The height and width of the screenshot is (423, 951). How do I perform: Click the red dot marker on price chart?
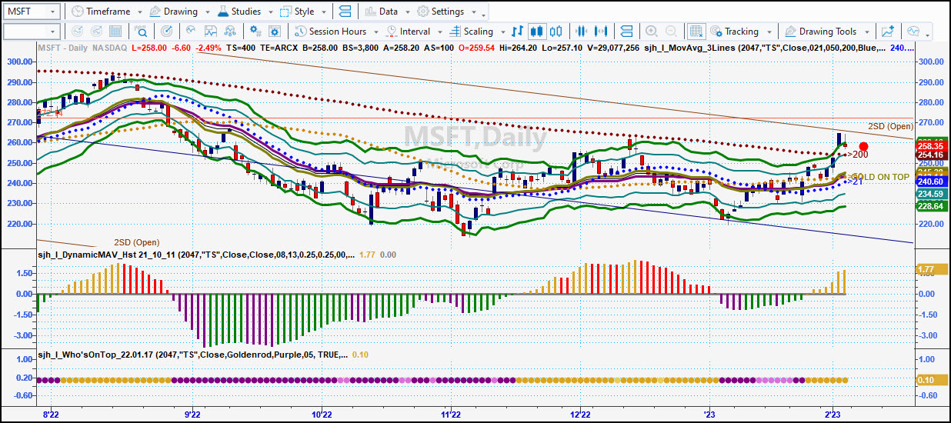click(x=864, y=146)
